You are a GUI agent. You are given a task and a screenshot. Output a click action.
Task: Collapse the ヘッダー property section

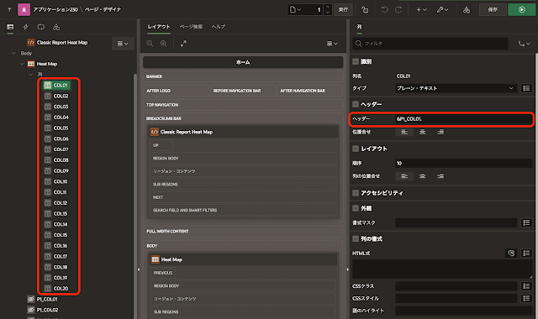[x=356, y=104]
